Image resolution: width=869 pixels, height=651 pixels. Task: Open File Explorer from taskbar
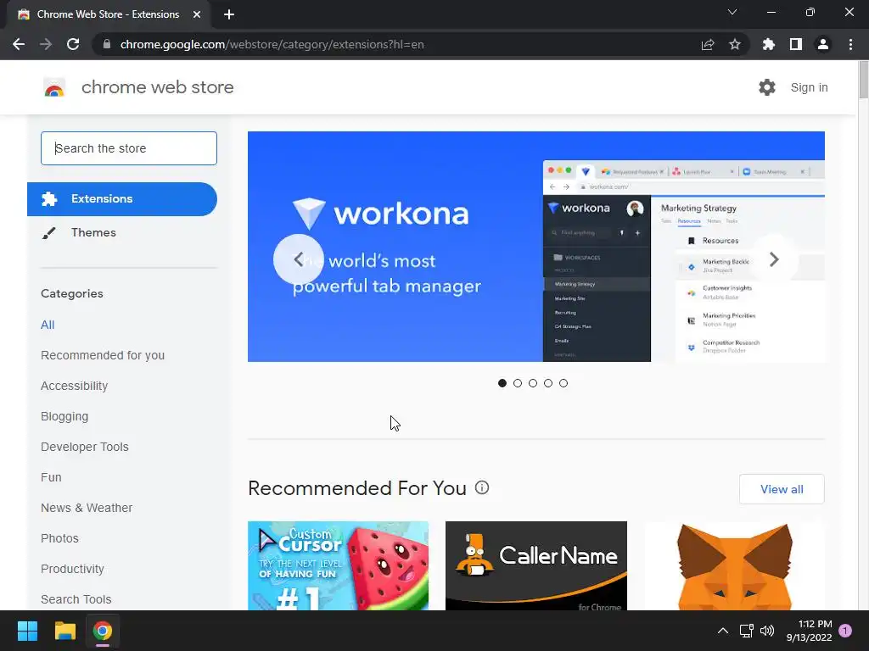(x=64, y=631)
